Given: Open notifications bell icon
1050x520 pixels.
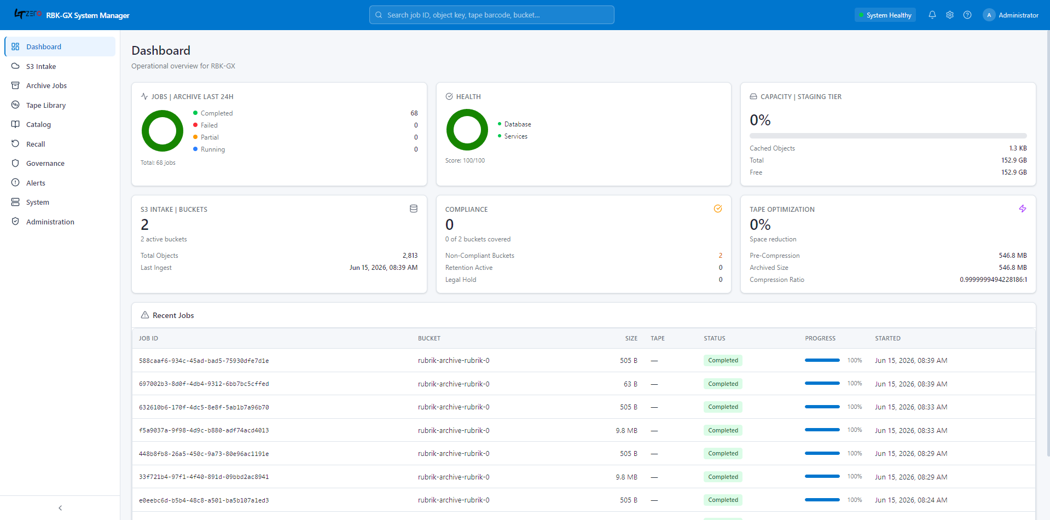Looking at the screenshot, I should click(932, 15).
